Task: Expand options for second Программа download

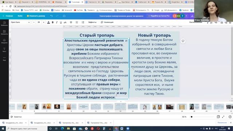Action: (111, 123)
